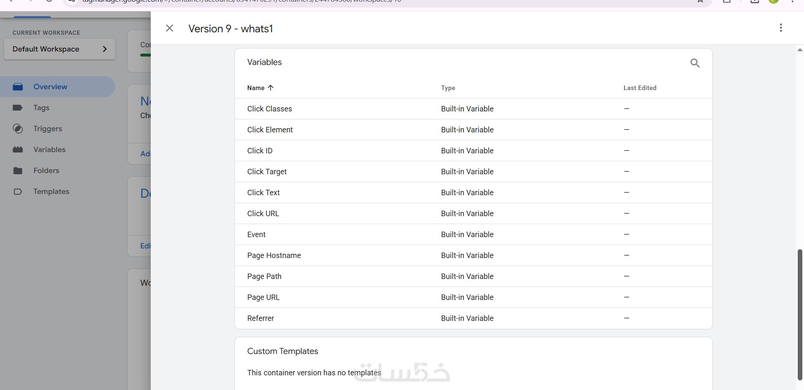Open the Tags menu item

click(41, 108)
